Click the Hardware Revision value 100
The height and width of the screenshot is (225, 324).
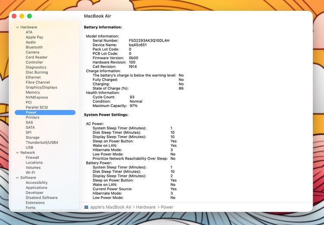click(132, 62)
